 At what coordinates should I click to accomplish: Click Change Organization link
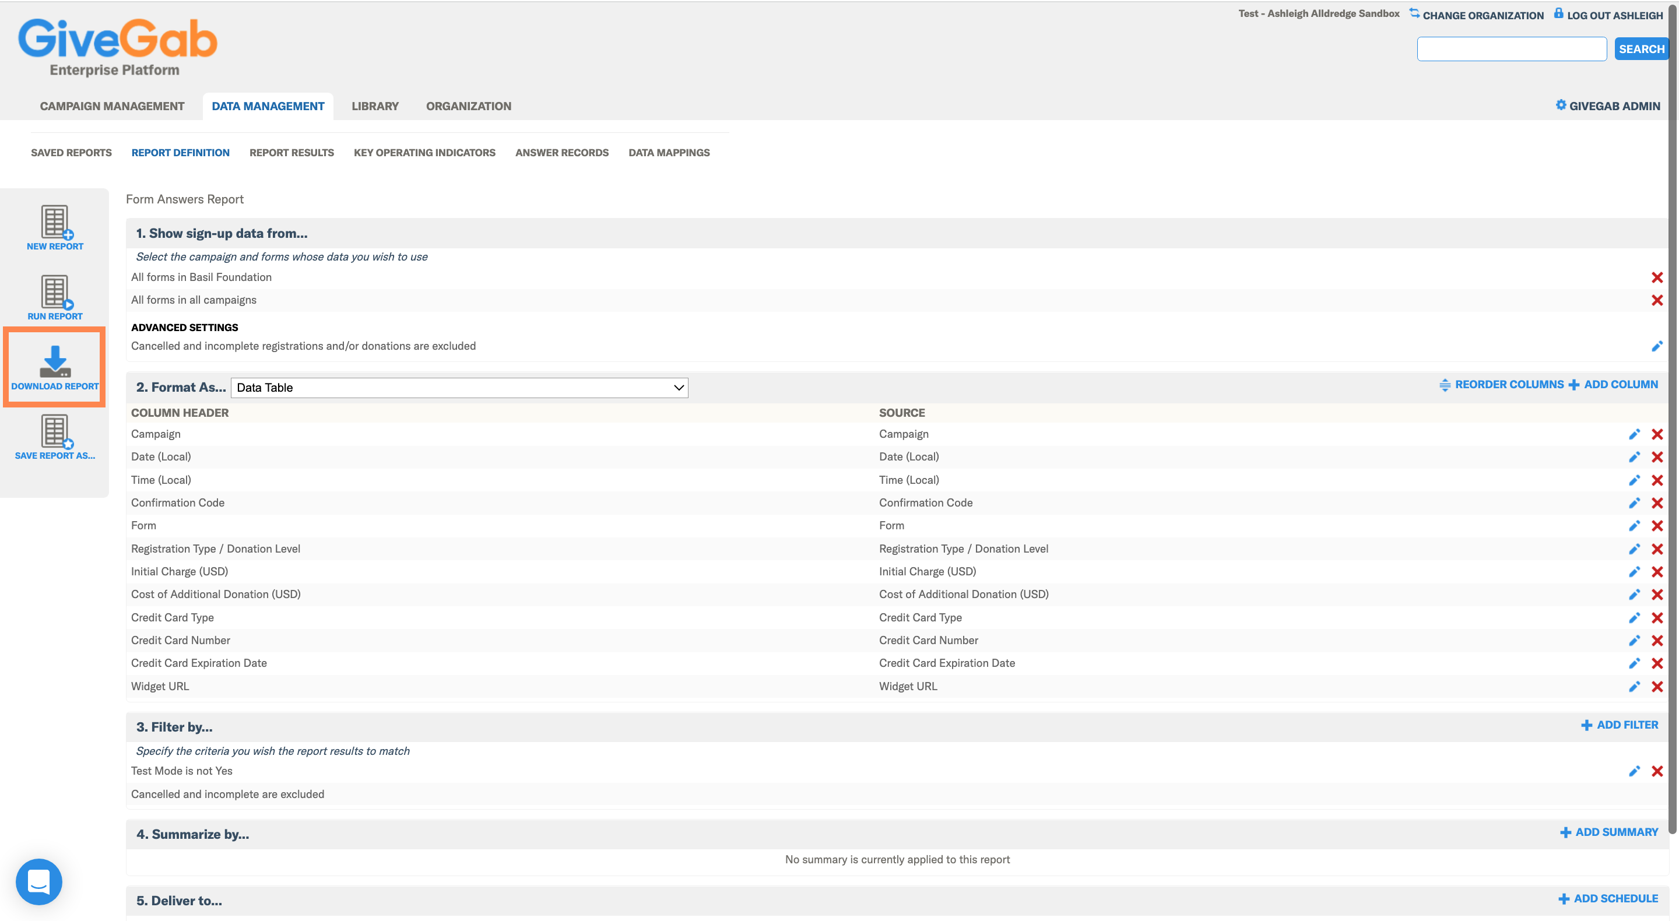pos(1476,15)
